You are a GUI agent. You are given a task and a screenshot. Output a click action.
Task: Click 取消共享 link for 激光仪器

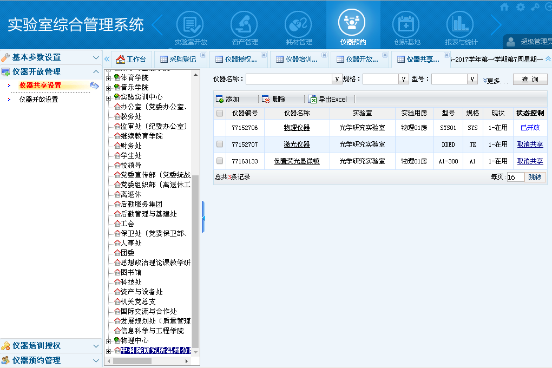[530, 144]
